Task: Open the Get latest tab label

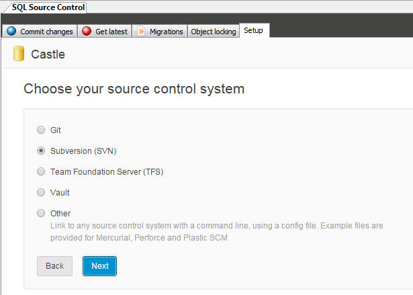Action: click(x=111, y=32)
